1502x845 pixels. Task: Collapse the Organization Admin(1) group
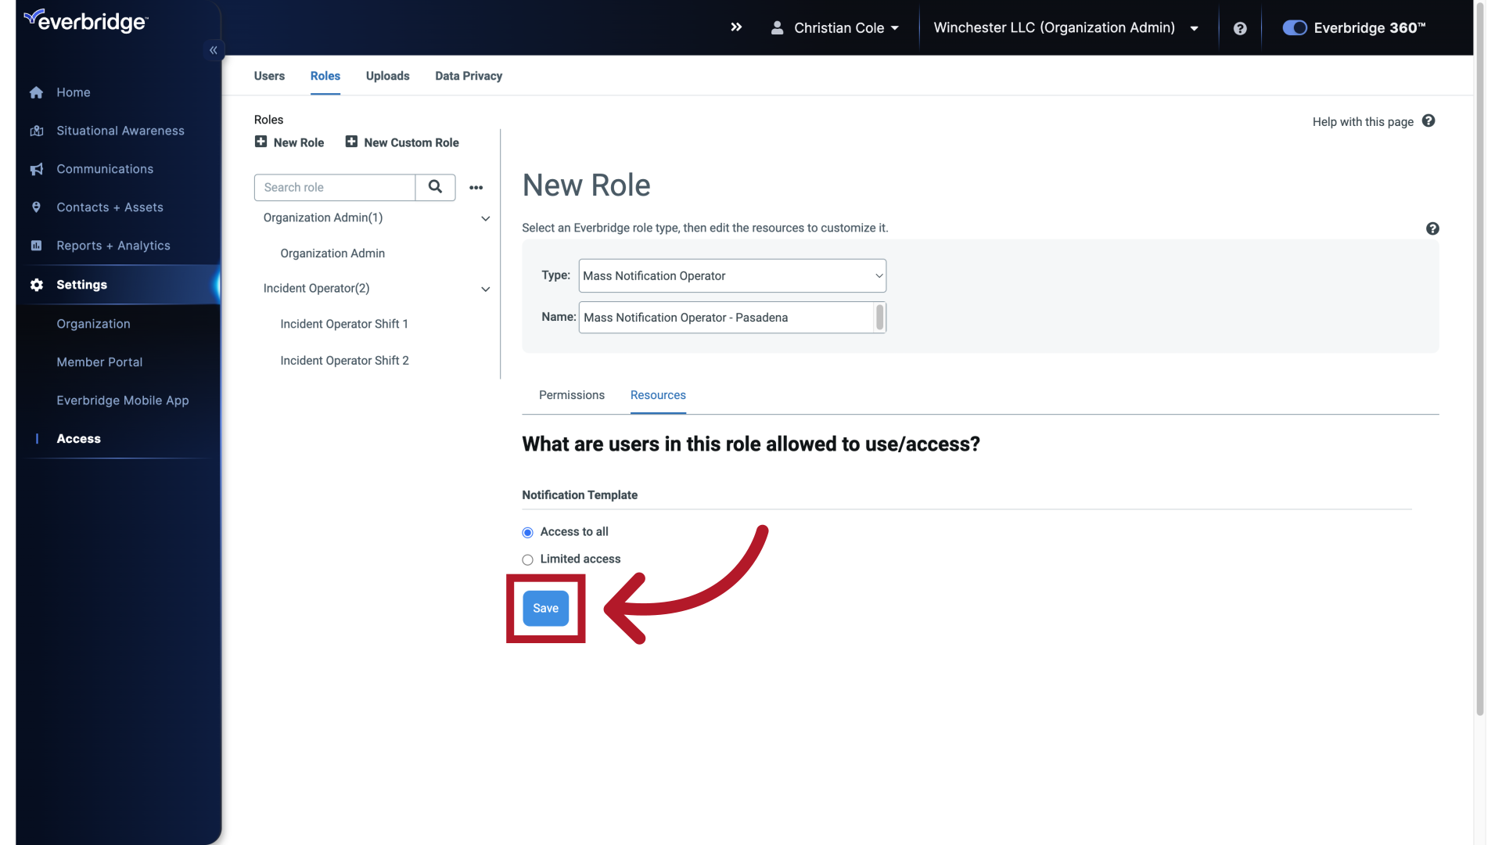click(485, 218)
